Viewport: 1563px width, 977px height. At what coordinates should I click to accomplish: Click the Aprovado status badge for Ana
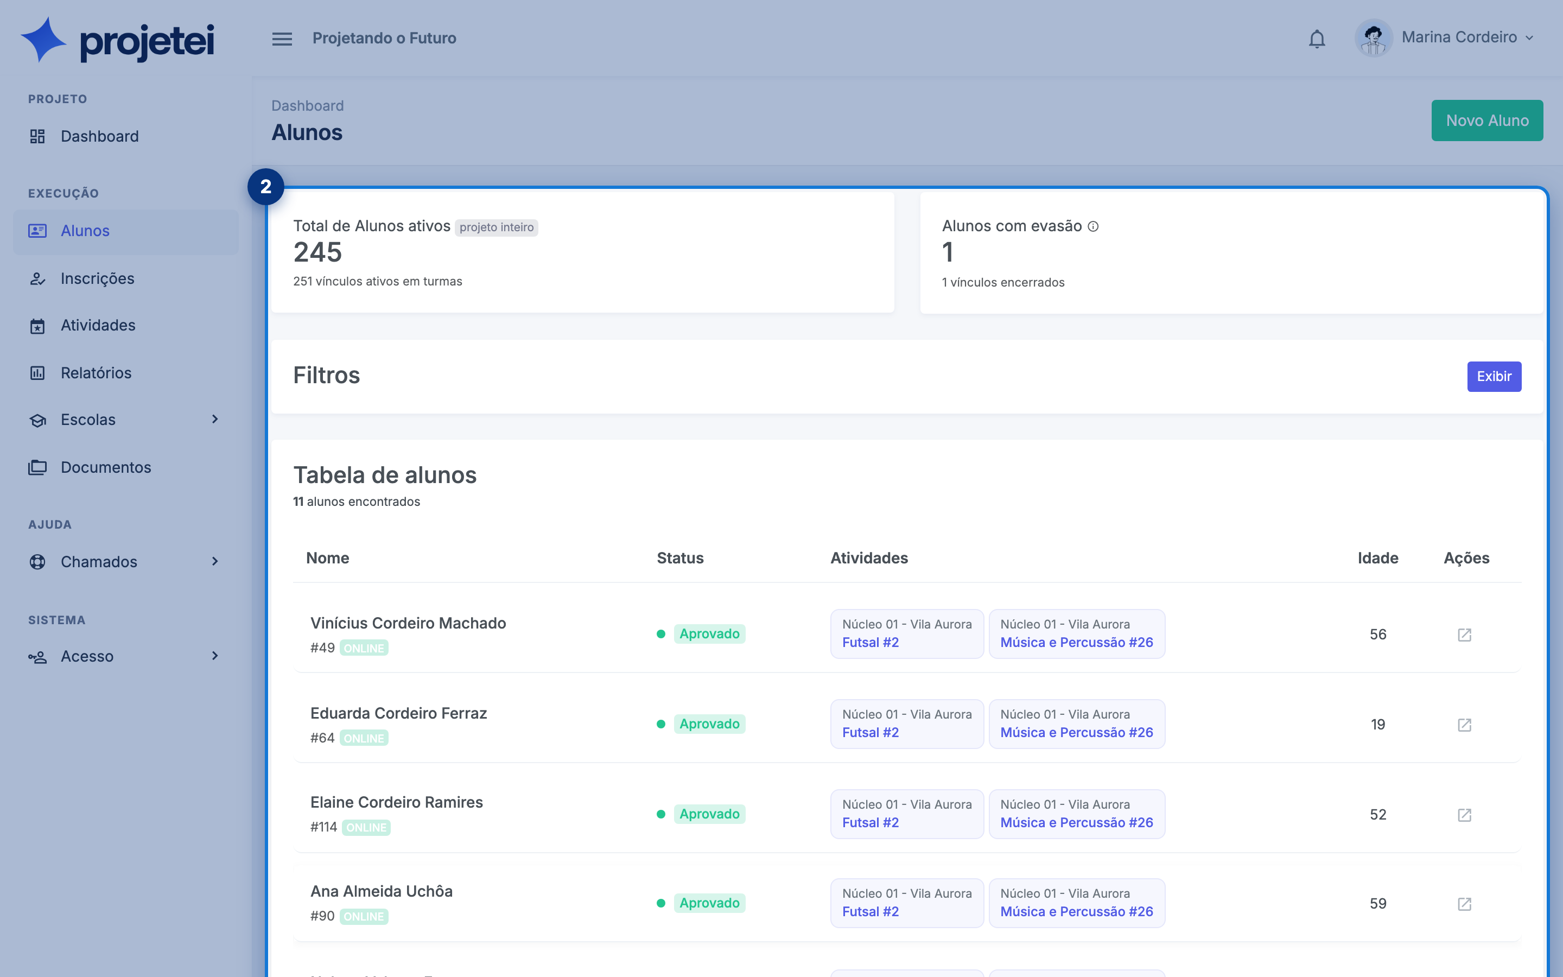point(709,903)
